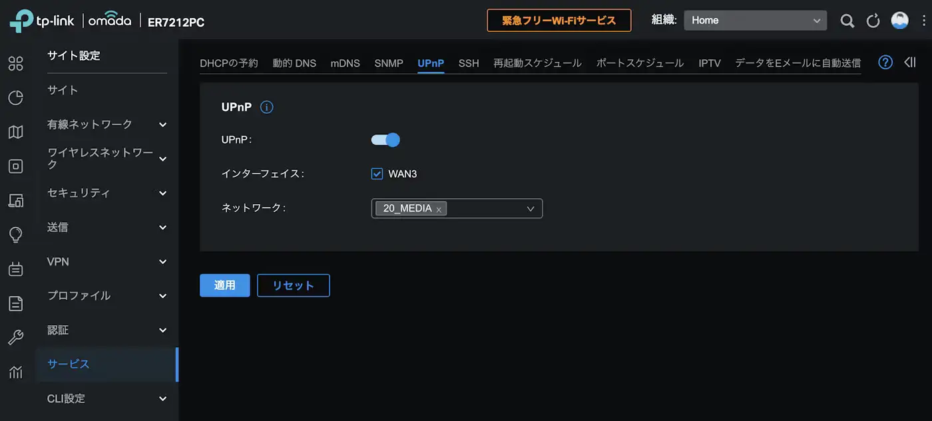Uncheck the WAN3 interface checkbox
The height and width of the screenshot is (421, 932).
click(x=377, y=174)
